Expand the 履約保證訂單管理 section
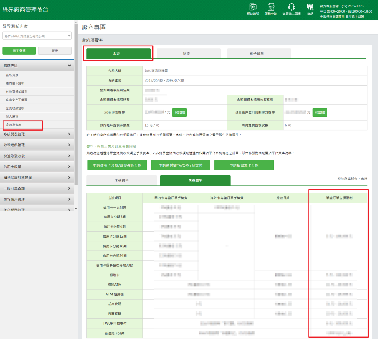 pyautogui.click(x=37, y=177)
